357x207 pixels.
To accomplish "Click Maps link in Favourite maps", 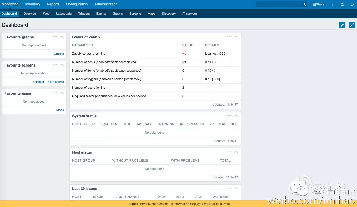I will point(60,110).
